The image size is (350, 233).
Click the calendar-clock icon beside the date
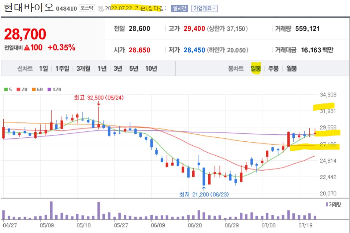(x=101, y=9)
